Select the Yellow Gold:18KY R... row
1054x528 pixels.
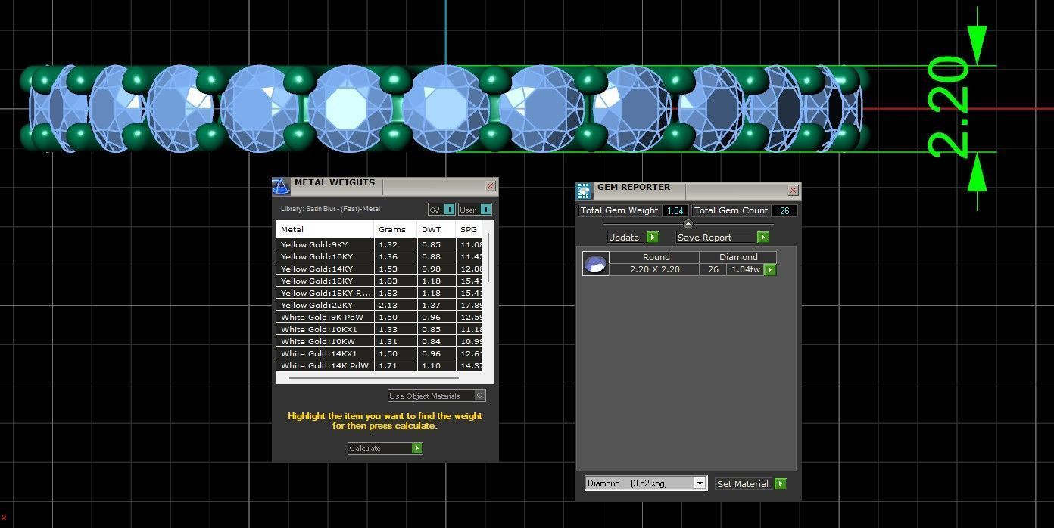pos(379,293)
